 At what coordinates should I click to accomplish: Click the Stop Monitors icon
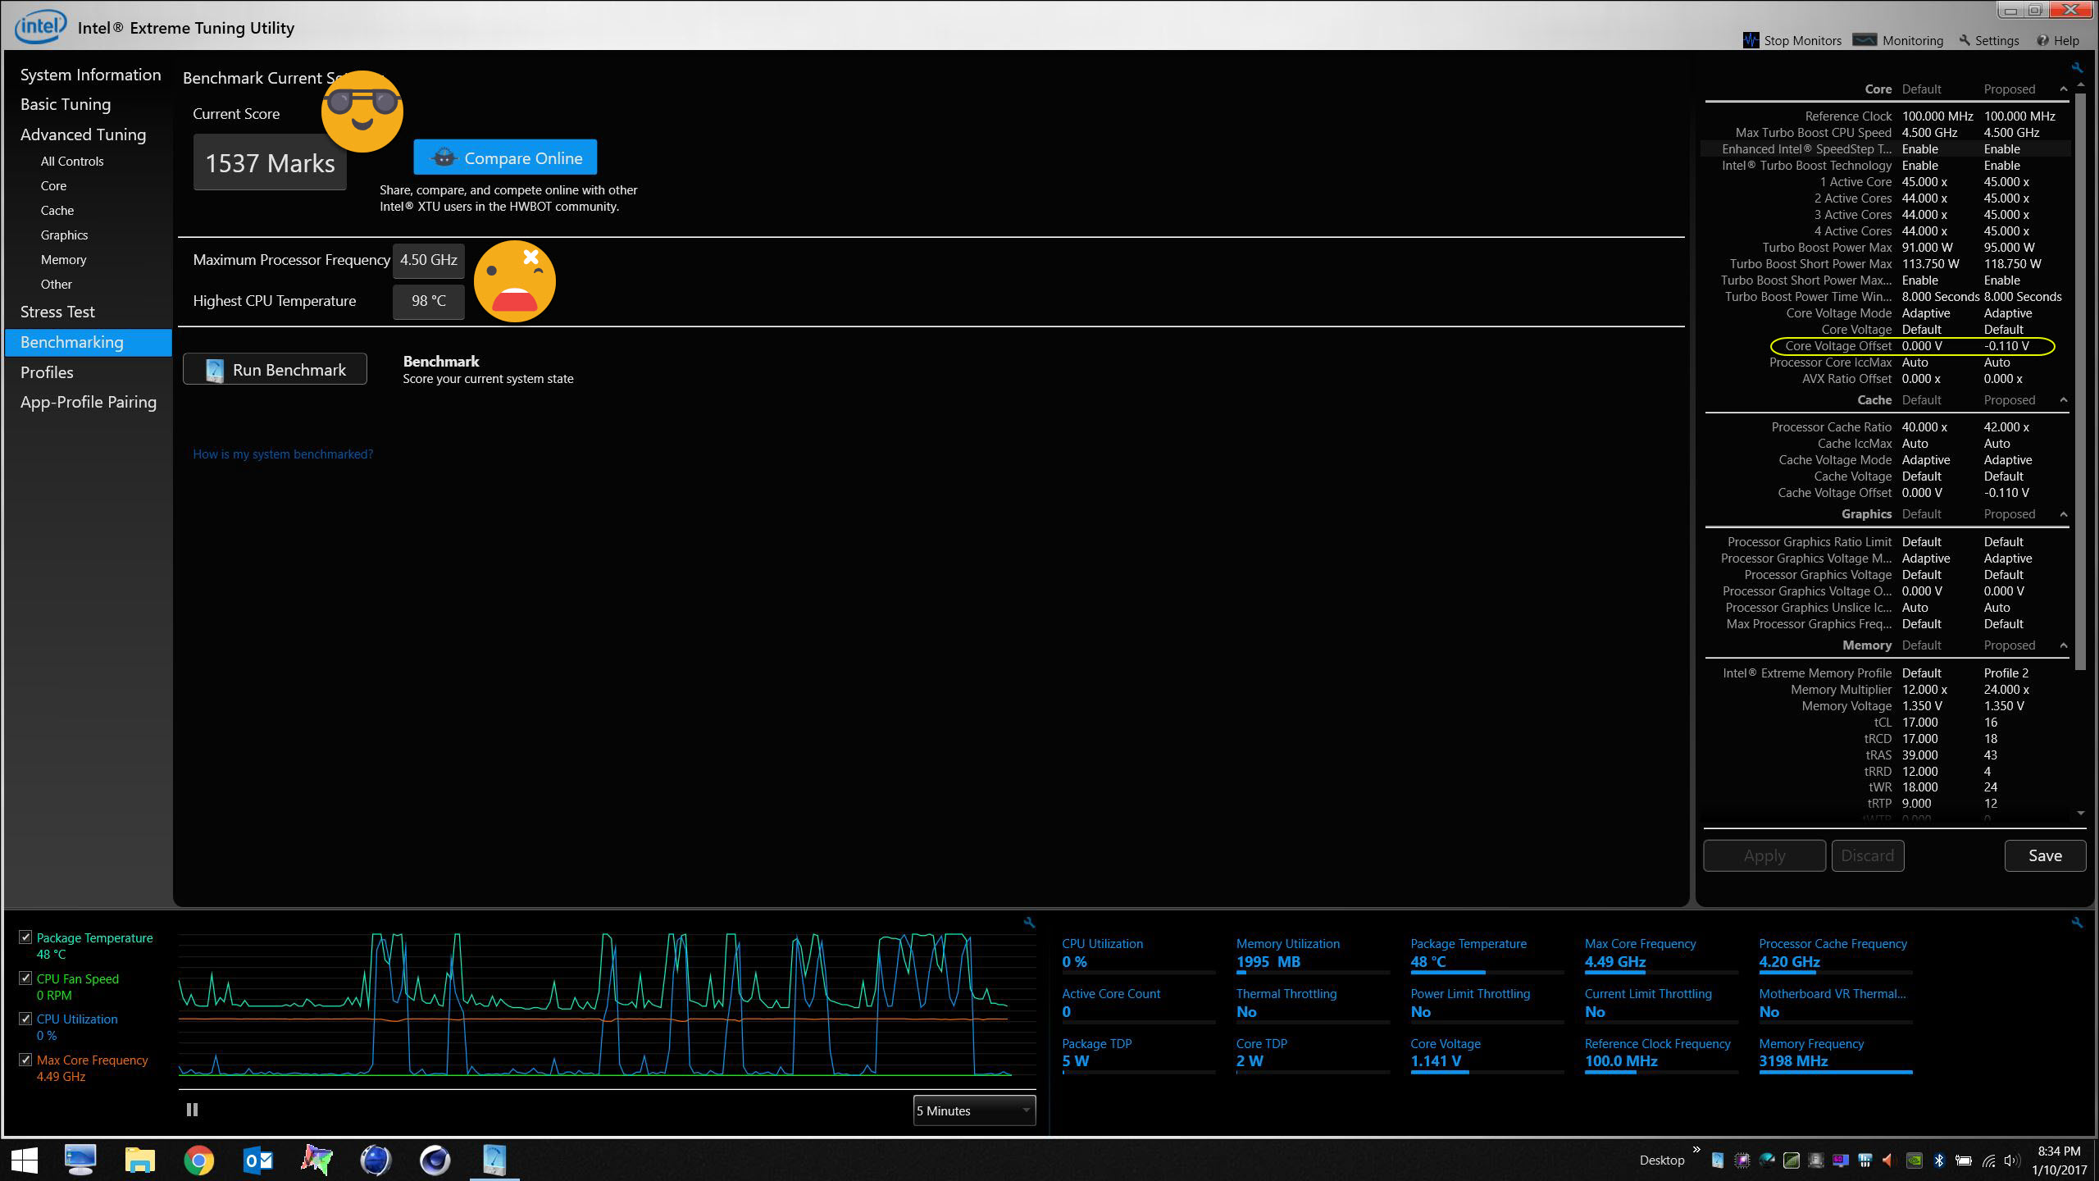click(1751, 40)
